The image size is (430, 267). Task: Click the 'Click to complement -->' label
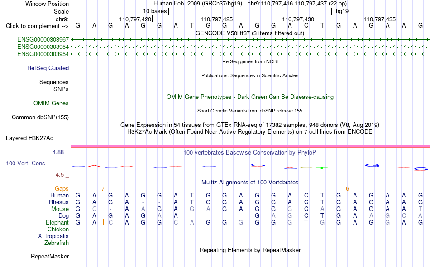point(37,26)
